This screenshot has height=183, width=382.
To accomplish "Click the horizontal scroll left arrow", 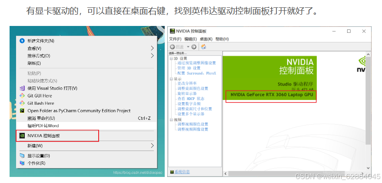I will tap(226, 173).
